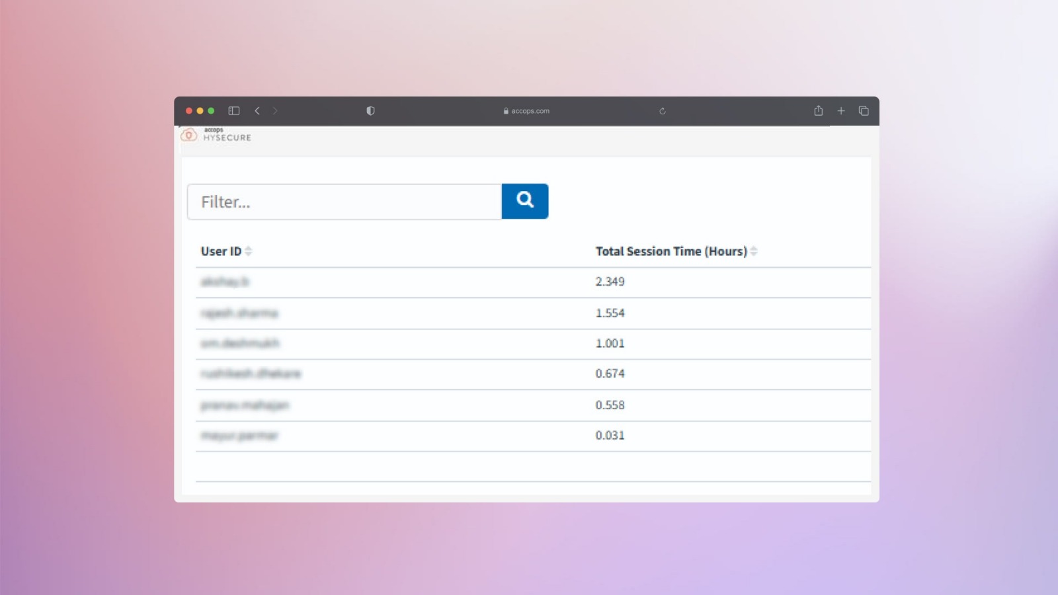The width and height of the screenshot is (1058, 595).
Task: Show the tab overview
Action: click(864, 111)
